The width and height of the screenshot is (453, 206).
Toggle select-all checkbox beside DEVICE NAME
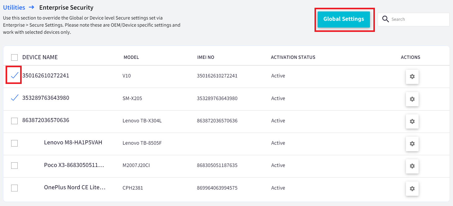(x=14, y=57)
